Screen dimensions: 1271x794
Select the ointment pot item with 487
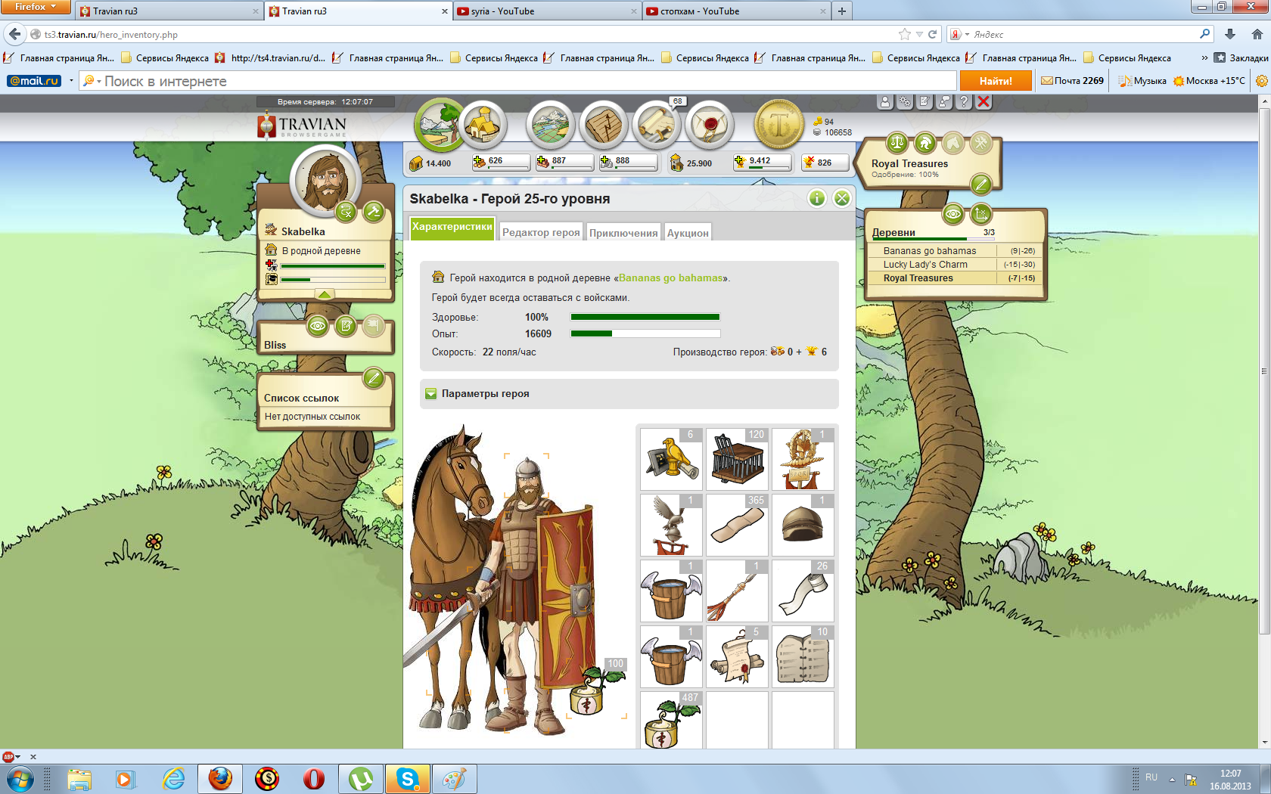click(x=671, y=720)
